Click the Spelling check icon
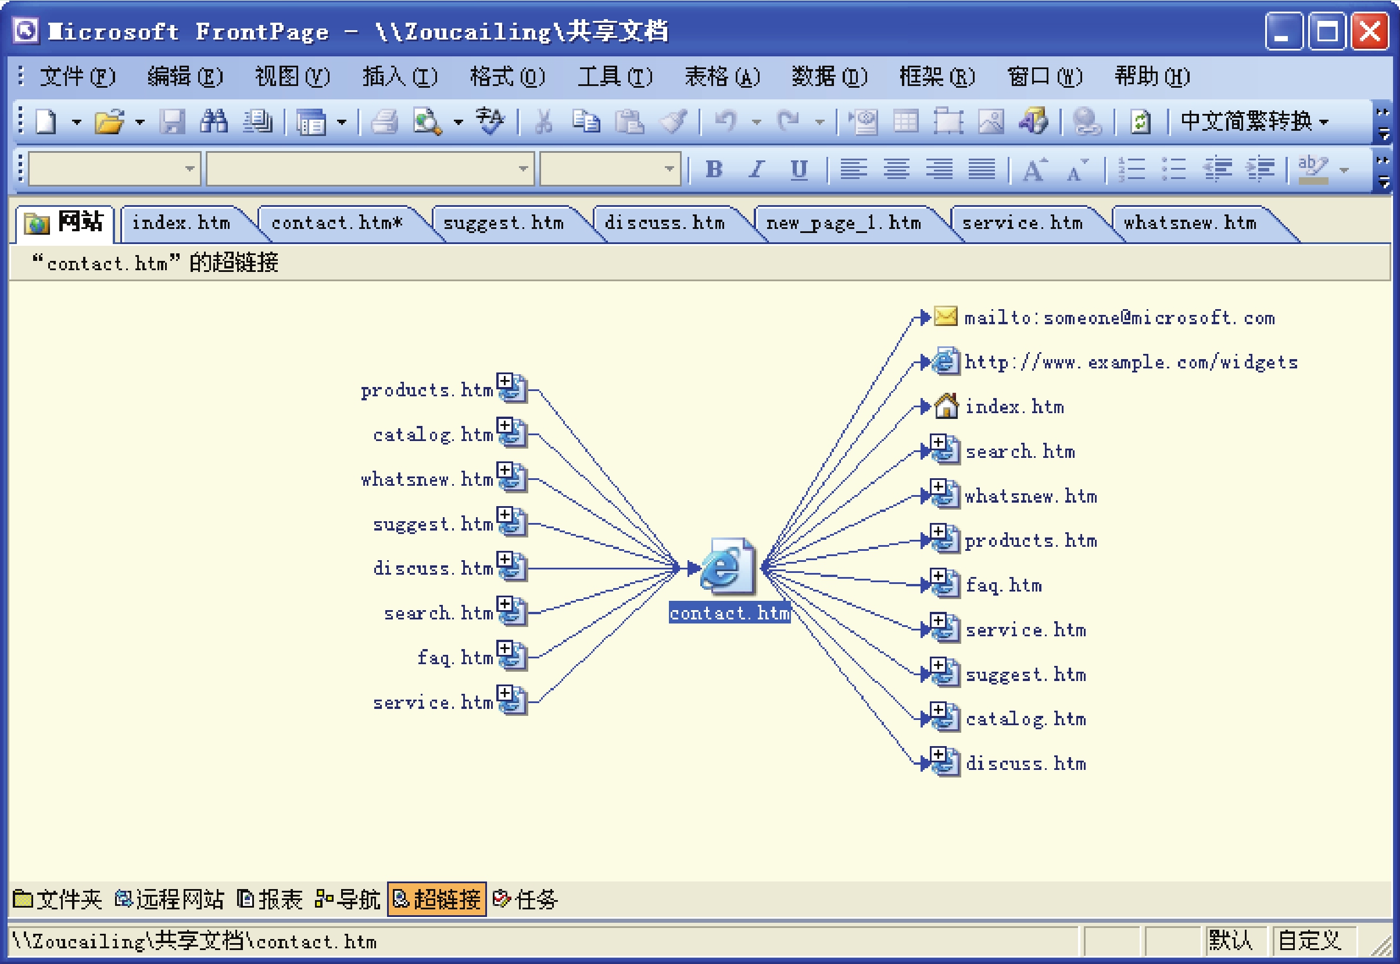Image resolution: width=1400 pixels, height=964 pixels. [490, 122]
